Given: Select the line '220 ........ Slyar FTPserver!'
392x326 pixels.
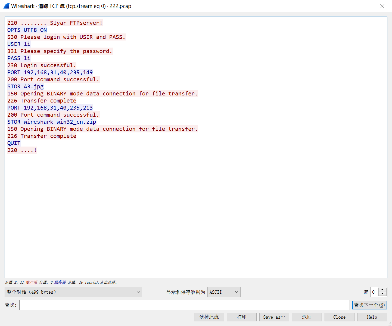Looking at the screenshot, I should click(55, 23).
